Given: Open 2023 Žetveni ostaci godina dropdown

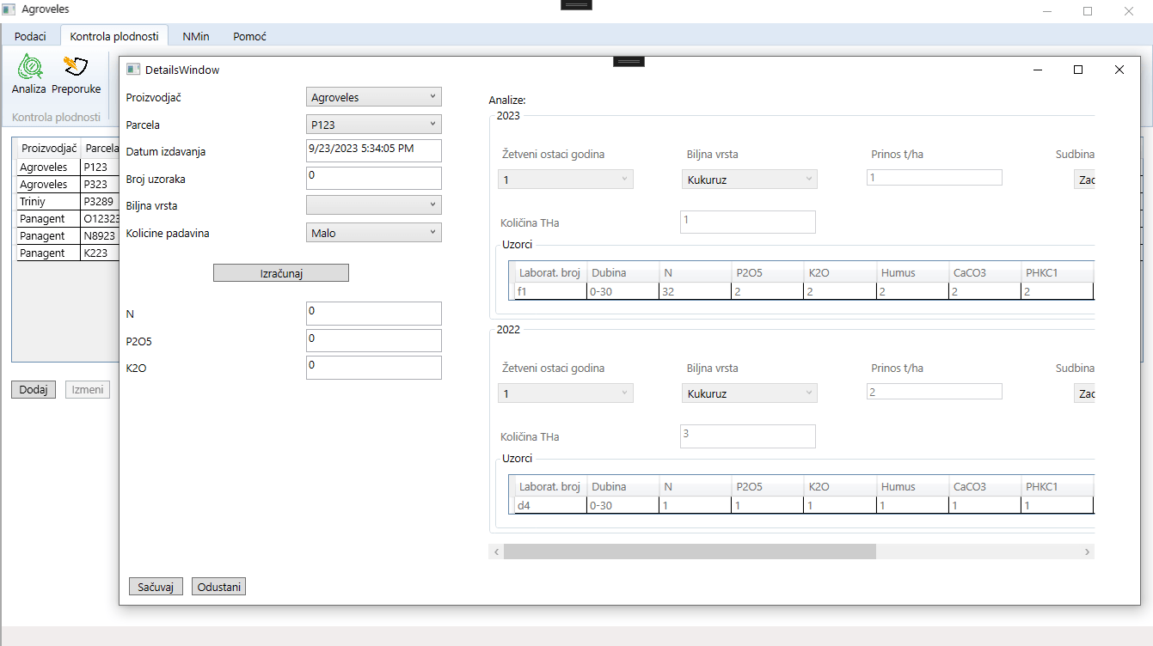Looking at the screenshot, I should pos(566,180).
